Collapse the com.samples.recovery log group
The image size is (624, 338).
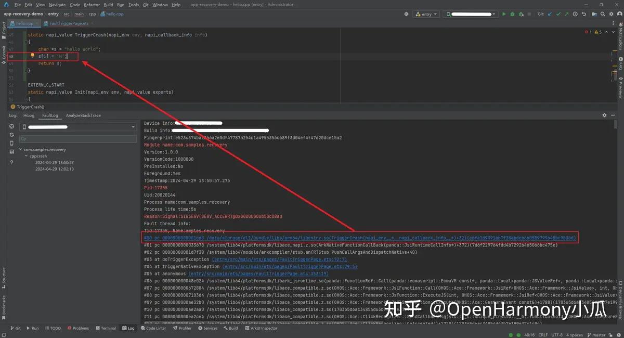[20, 149]
